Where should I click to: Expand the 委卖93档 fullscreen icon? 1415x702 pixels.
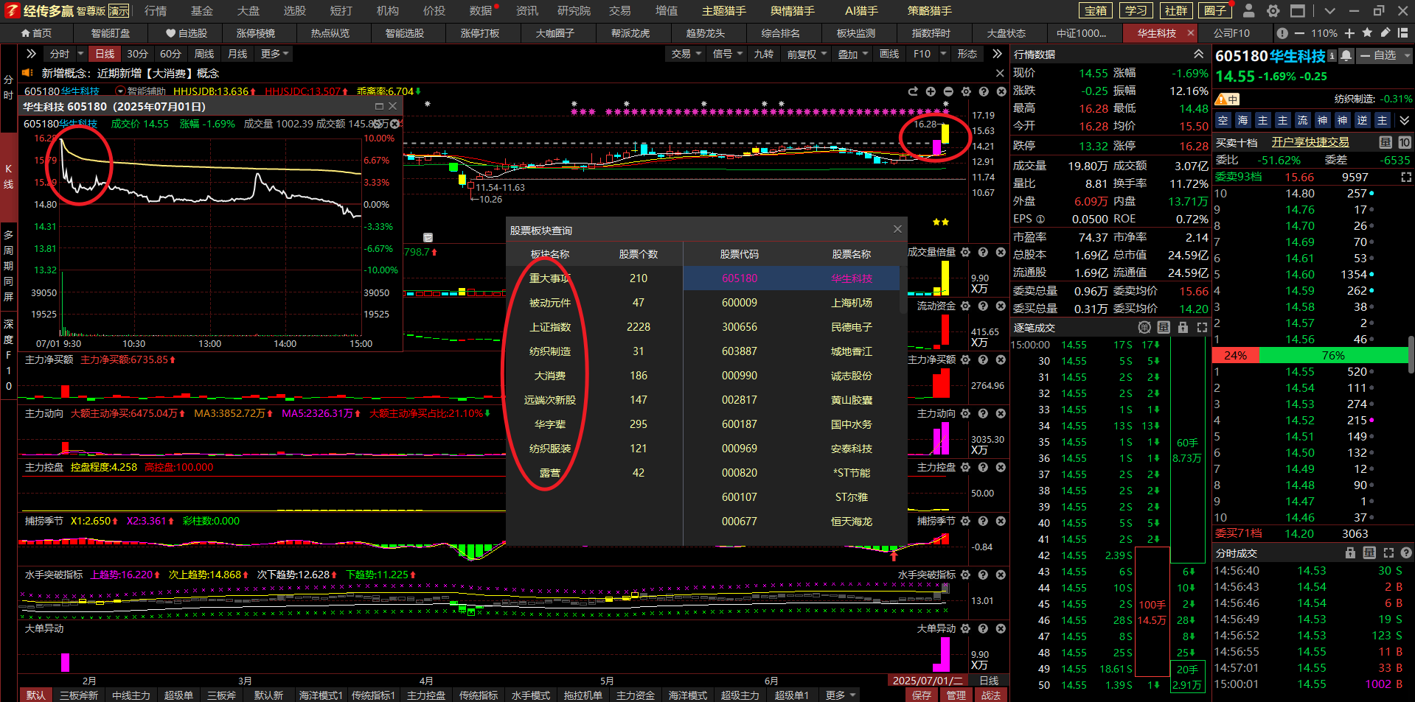click(x=1406, y=177)
